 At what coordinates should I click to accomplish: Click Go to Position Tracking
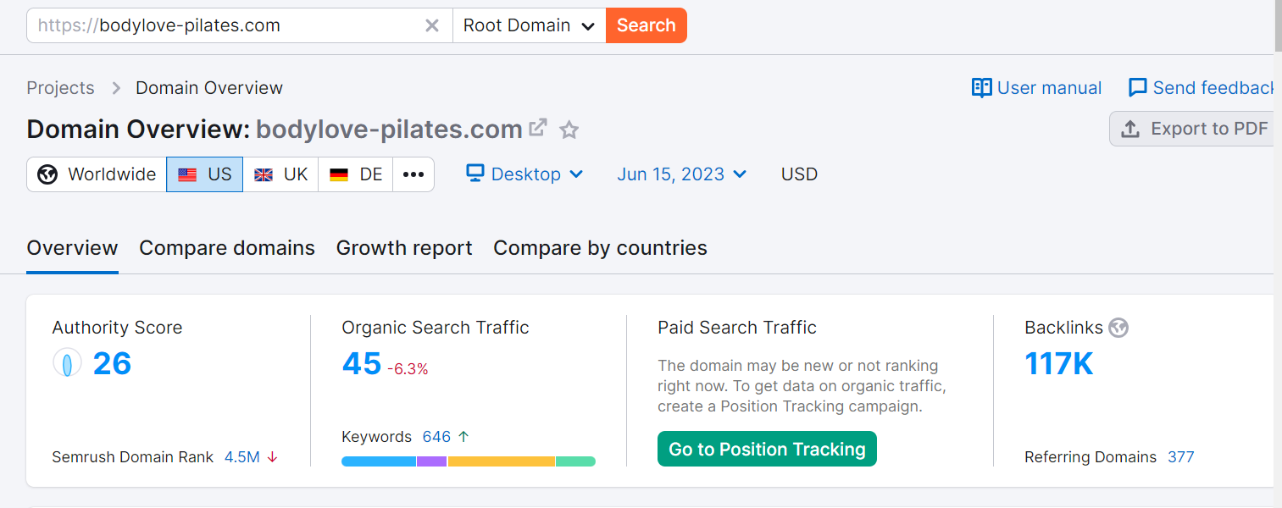coord(767,449)
